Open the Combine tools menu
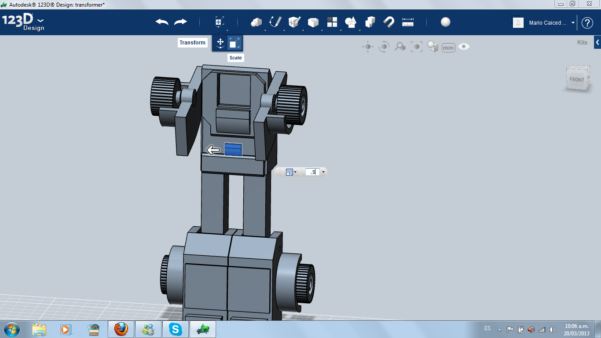This screenshot has height=338, width=601. click(x=370, y=22)
